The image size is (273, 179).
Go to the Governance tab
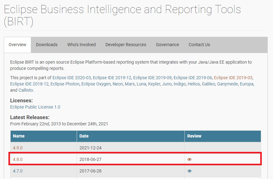click(x=167, y=45)
